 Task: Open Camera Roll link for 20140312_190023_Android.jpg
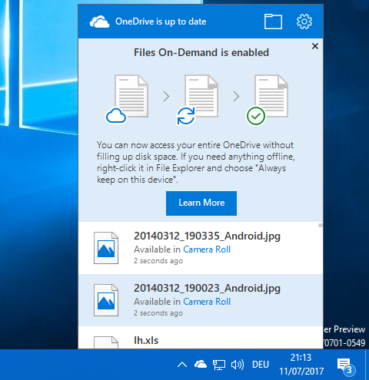point(207,302)
